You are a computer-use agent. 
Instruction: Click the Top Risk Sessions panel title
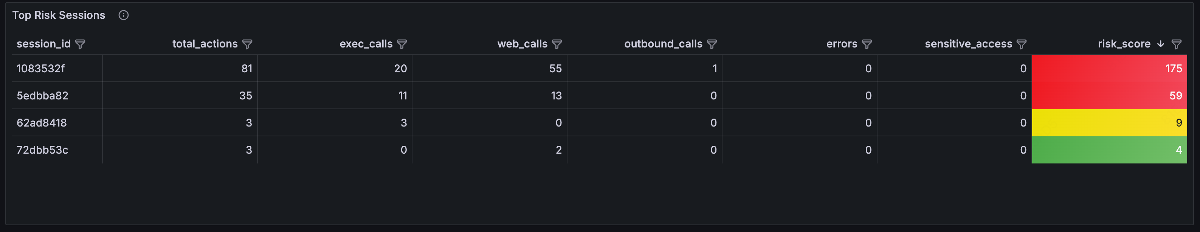coord(59,15)
